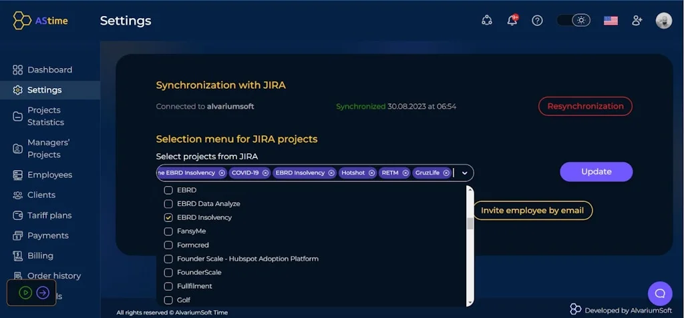This screenshot has height=318, width=684.
Task: Uncheck the EBRD Insolvency checkbox
Action: click(x=168, y=217)
